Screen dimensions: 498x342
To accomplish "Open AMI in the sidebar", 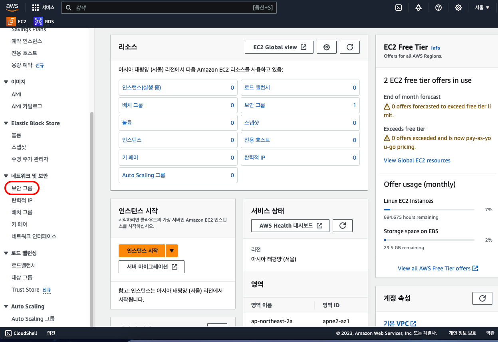I will pyautogui.click(x=16, y=94).
